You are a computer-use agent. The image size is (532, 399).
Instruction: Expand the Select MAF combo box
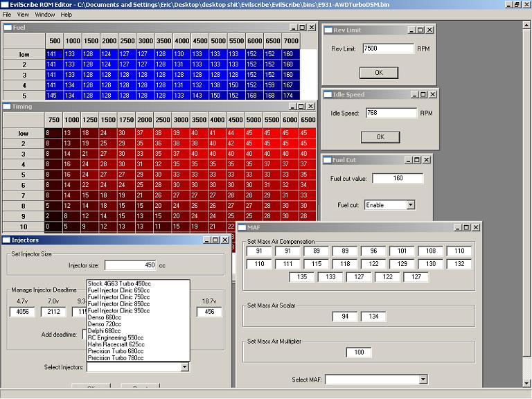pos(423,380)
